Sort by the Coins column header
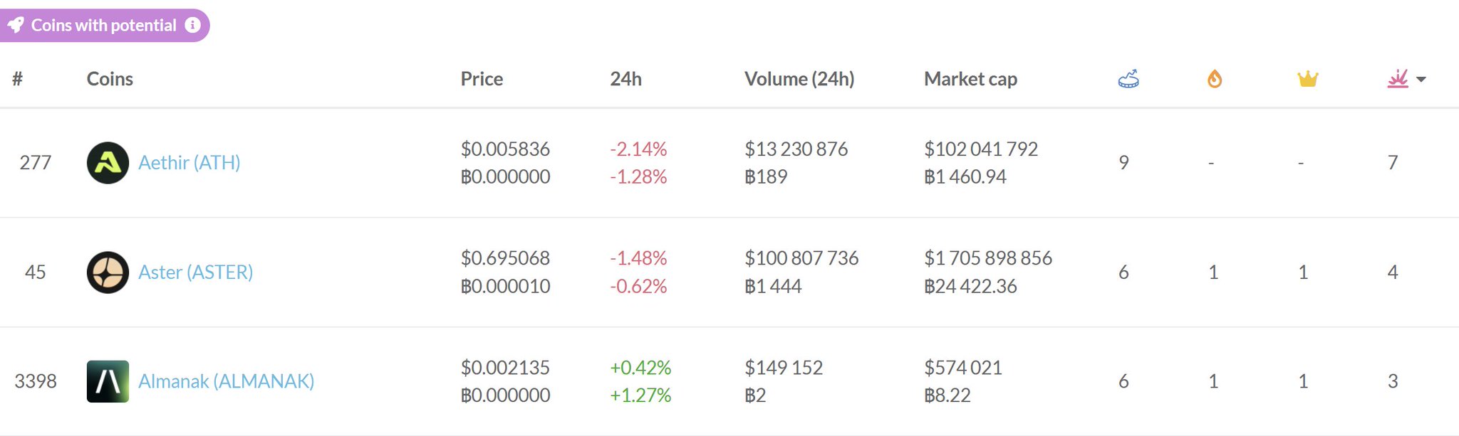Image resolution: width=1459 pixels, height=436 pixels. [110, 79]
